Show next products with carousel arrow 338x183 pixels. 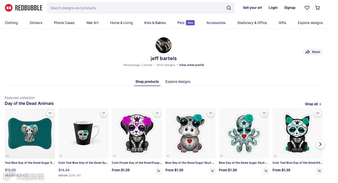(x=320, y=144)
